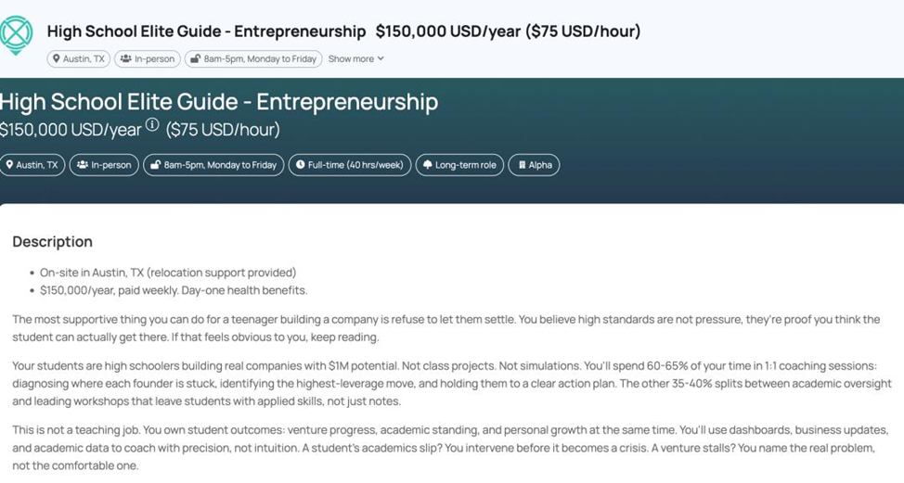Click the Alpha company tag
This screenshot has width=904, height=483.
(534, 165)
